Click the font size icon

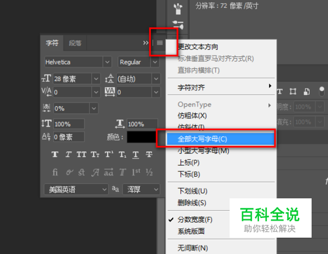tap(47, 79)
